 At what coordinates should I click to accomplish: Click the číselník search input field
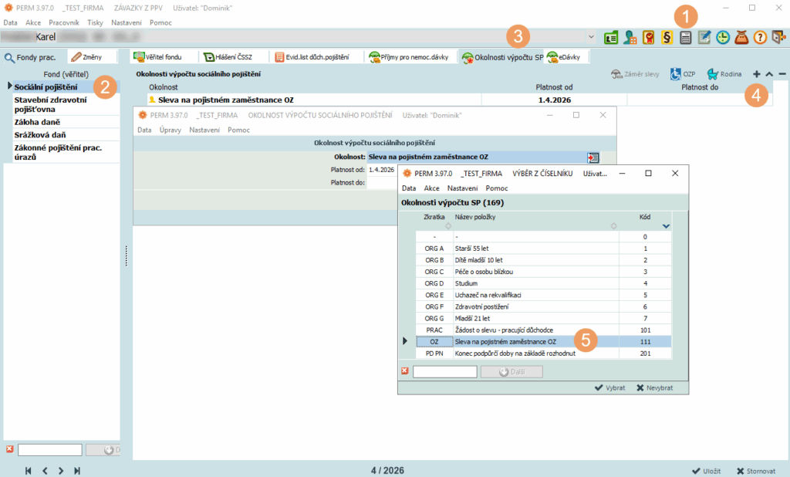(445, 371)
